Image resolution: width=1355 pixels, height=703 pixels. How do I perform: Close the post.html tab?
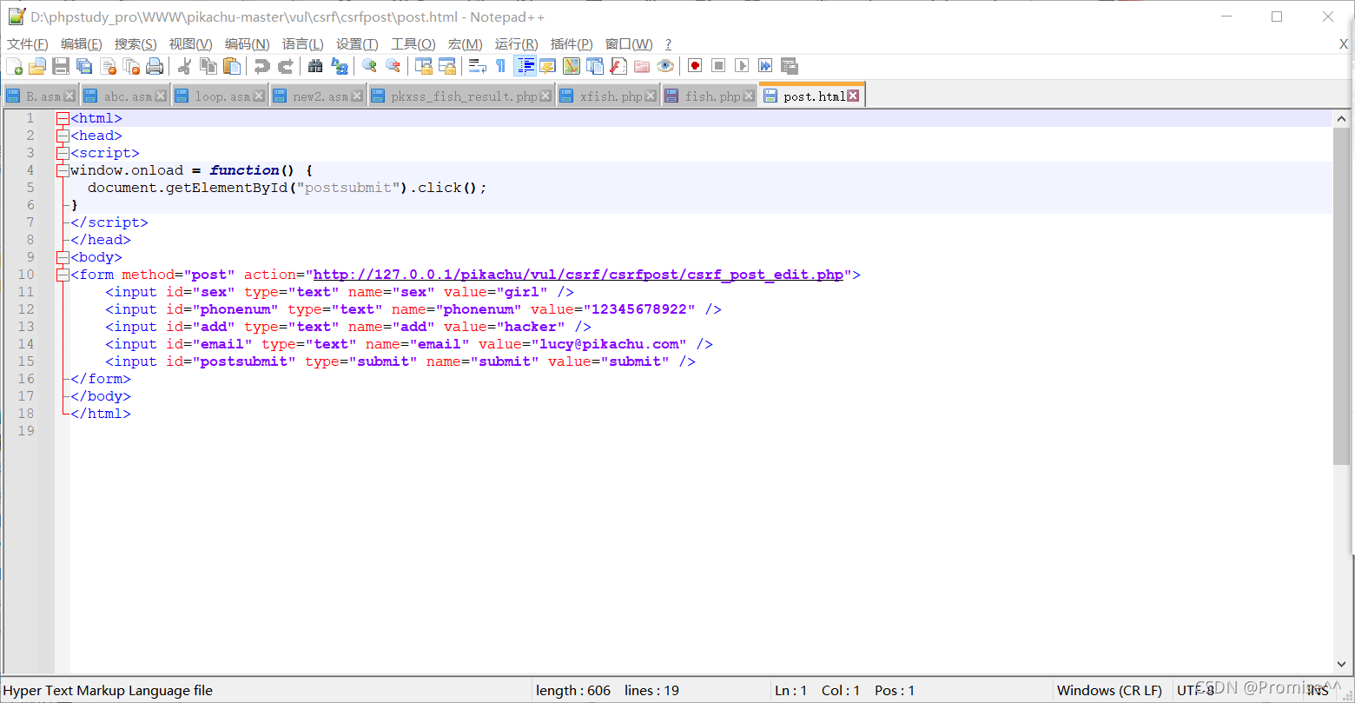pos(853,96)
